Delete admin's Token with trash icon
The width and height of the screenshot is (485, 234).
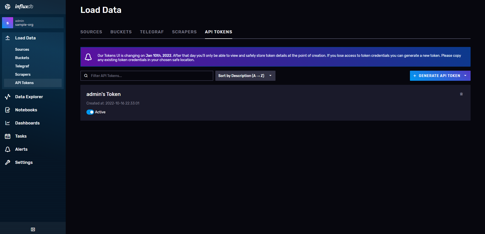[x=461, y=94]
